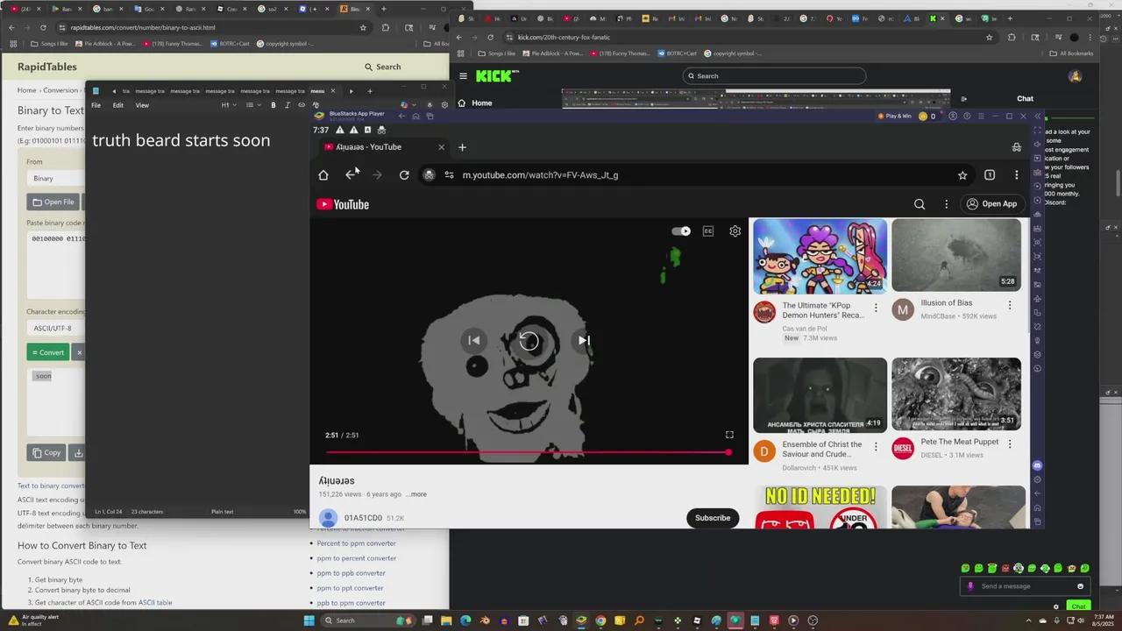1122x631 pixels.
Task: Subscribe to the 01A51CD0 channel
Action: [713, 518]
